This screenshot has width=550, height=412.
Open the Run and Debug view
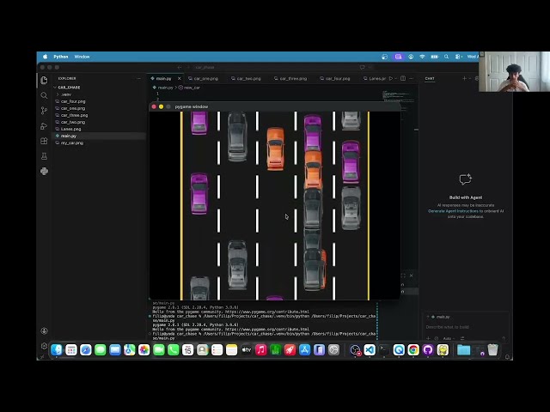tap(44, 126)
